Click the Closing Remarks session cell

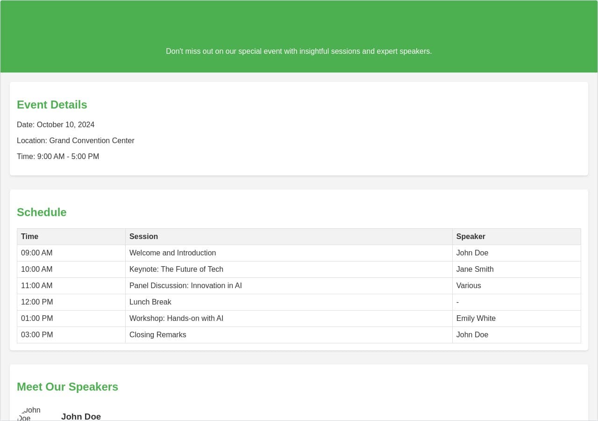pos(289,335)
